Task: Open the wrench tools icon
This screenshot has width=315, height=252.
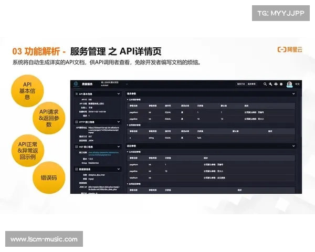Action: (x=270, y=84)
